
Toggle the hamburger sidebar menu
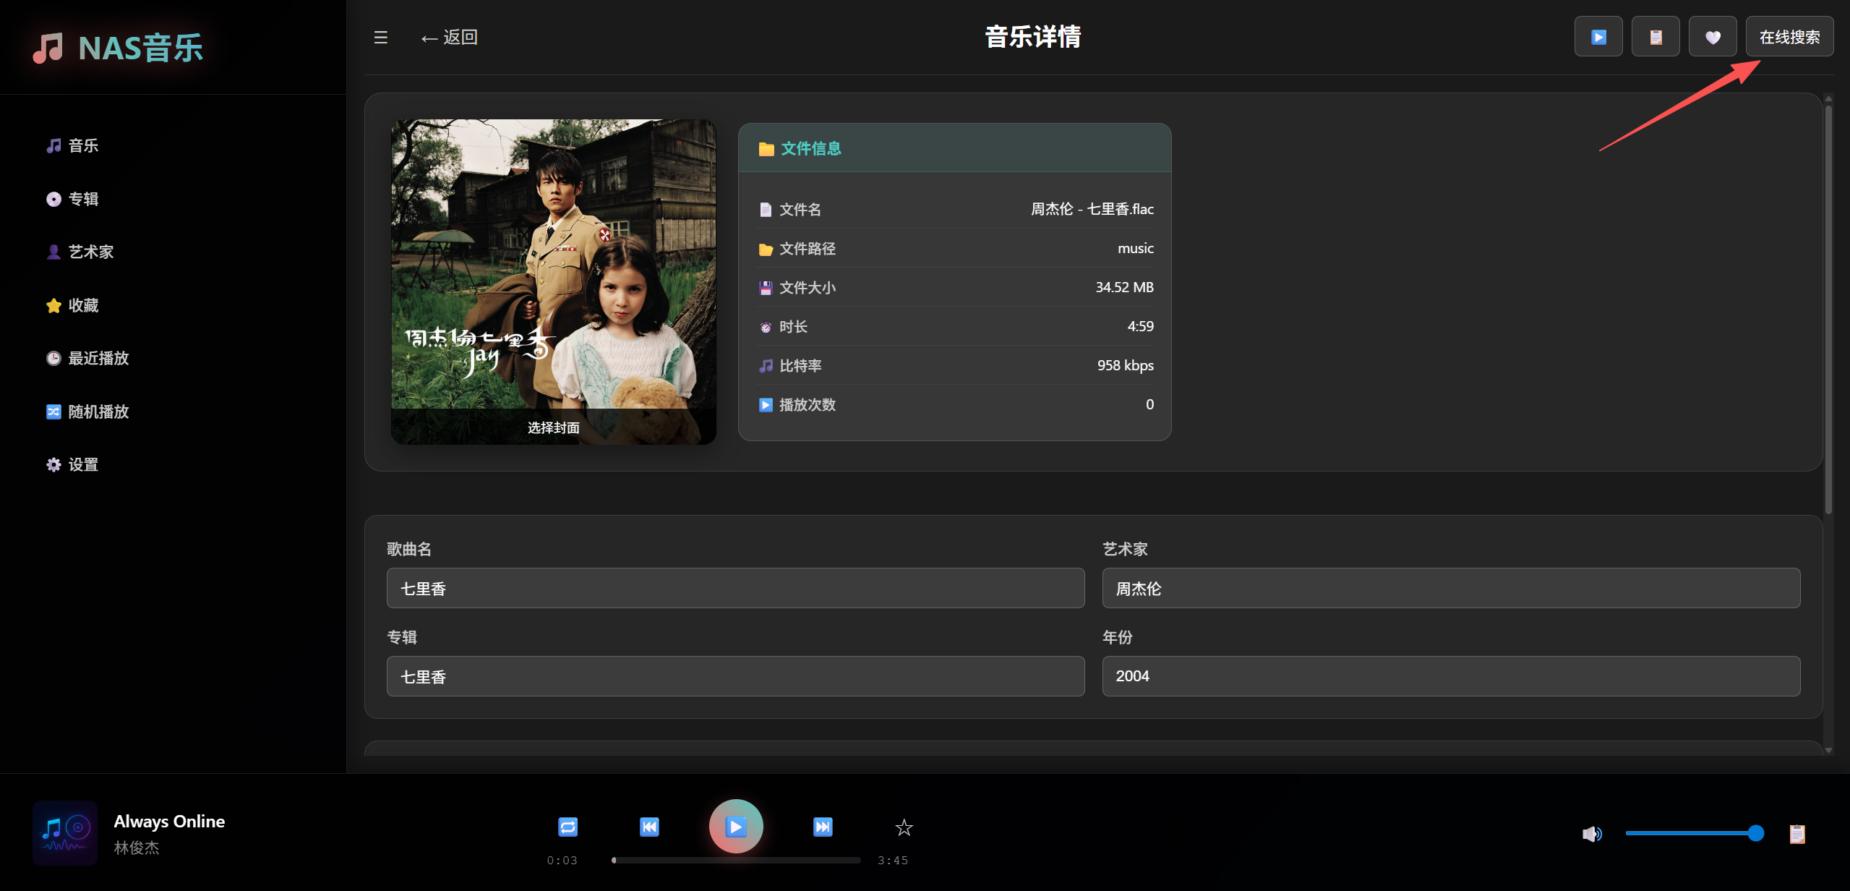point(381,37)
